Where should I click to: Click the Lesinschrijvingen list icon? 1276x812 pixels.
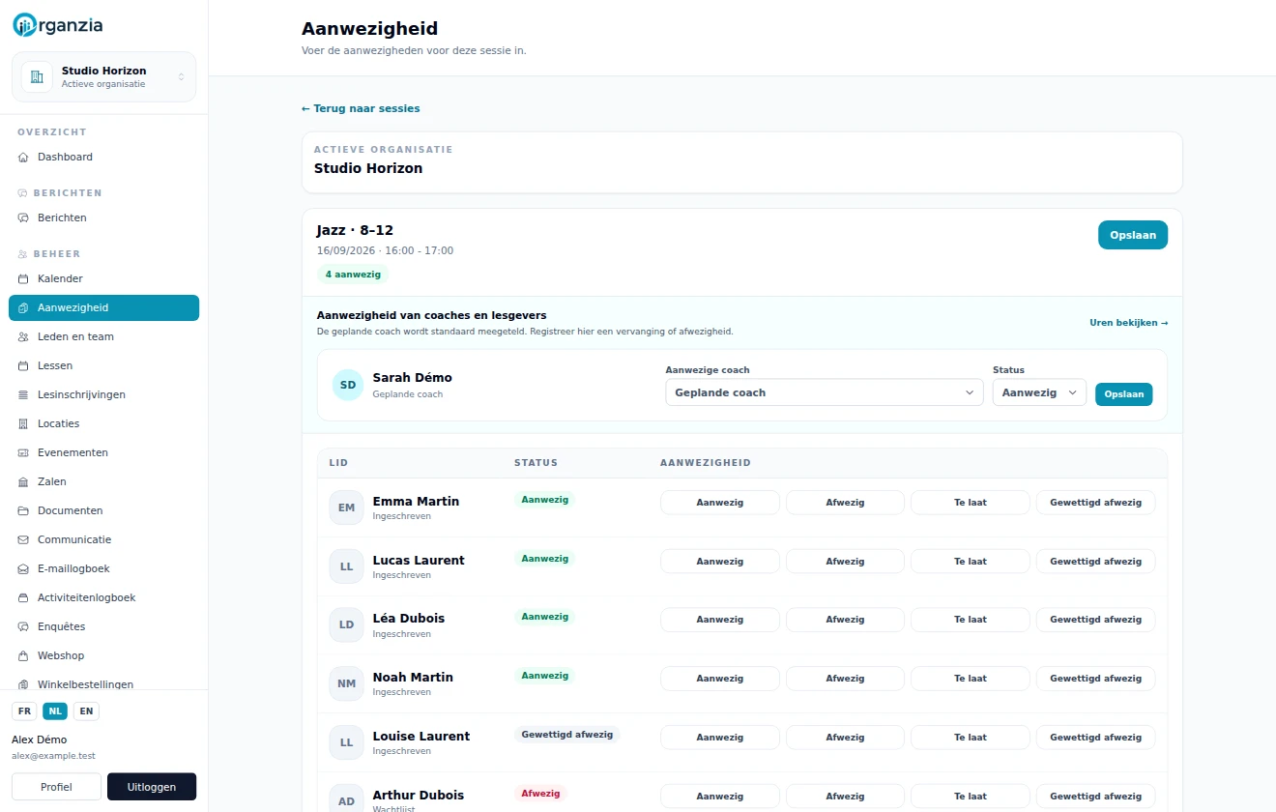(x=24, y=395)
